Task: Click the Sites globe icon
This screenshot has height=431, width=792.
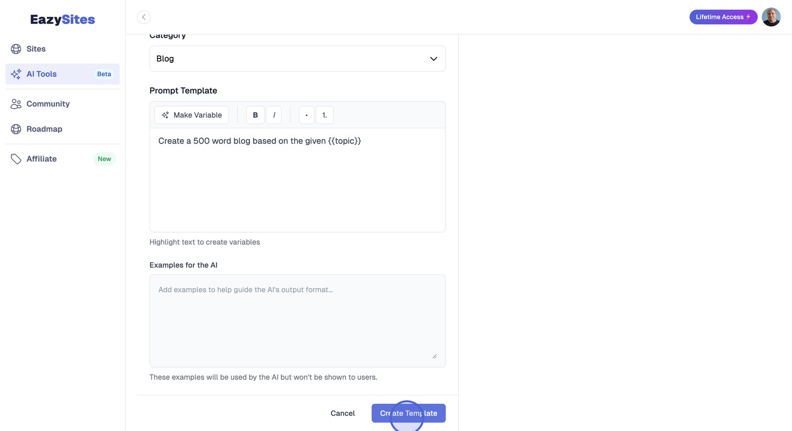Action: coord(16,49)
